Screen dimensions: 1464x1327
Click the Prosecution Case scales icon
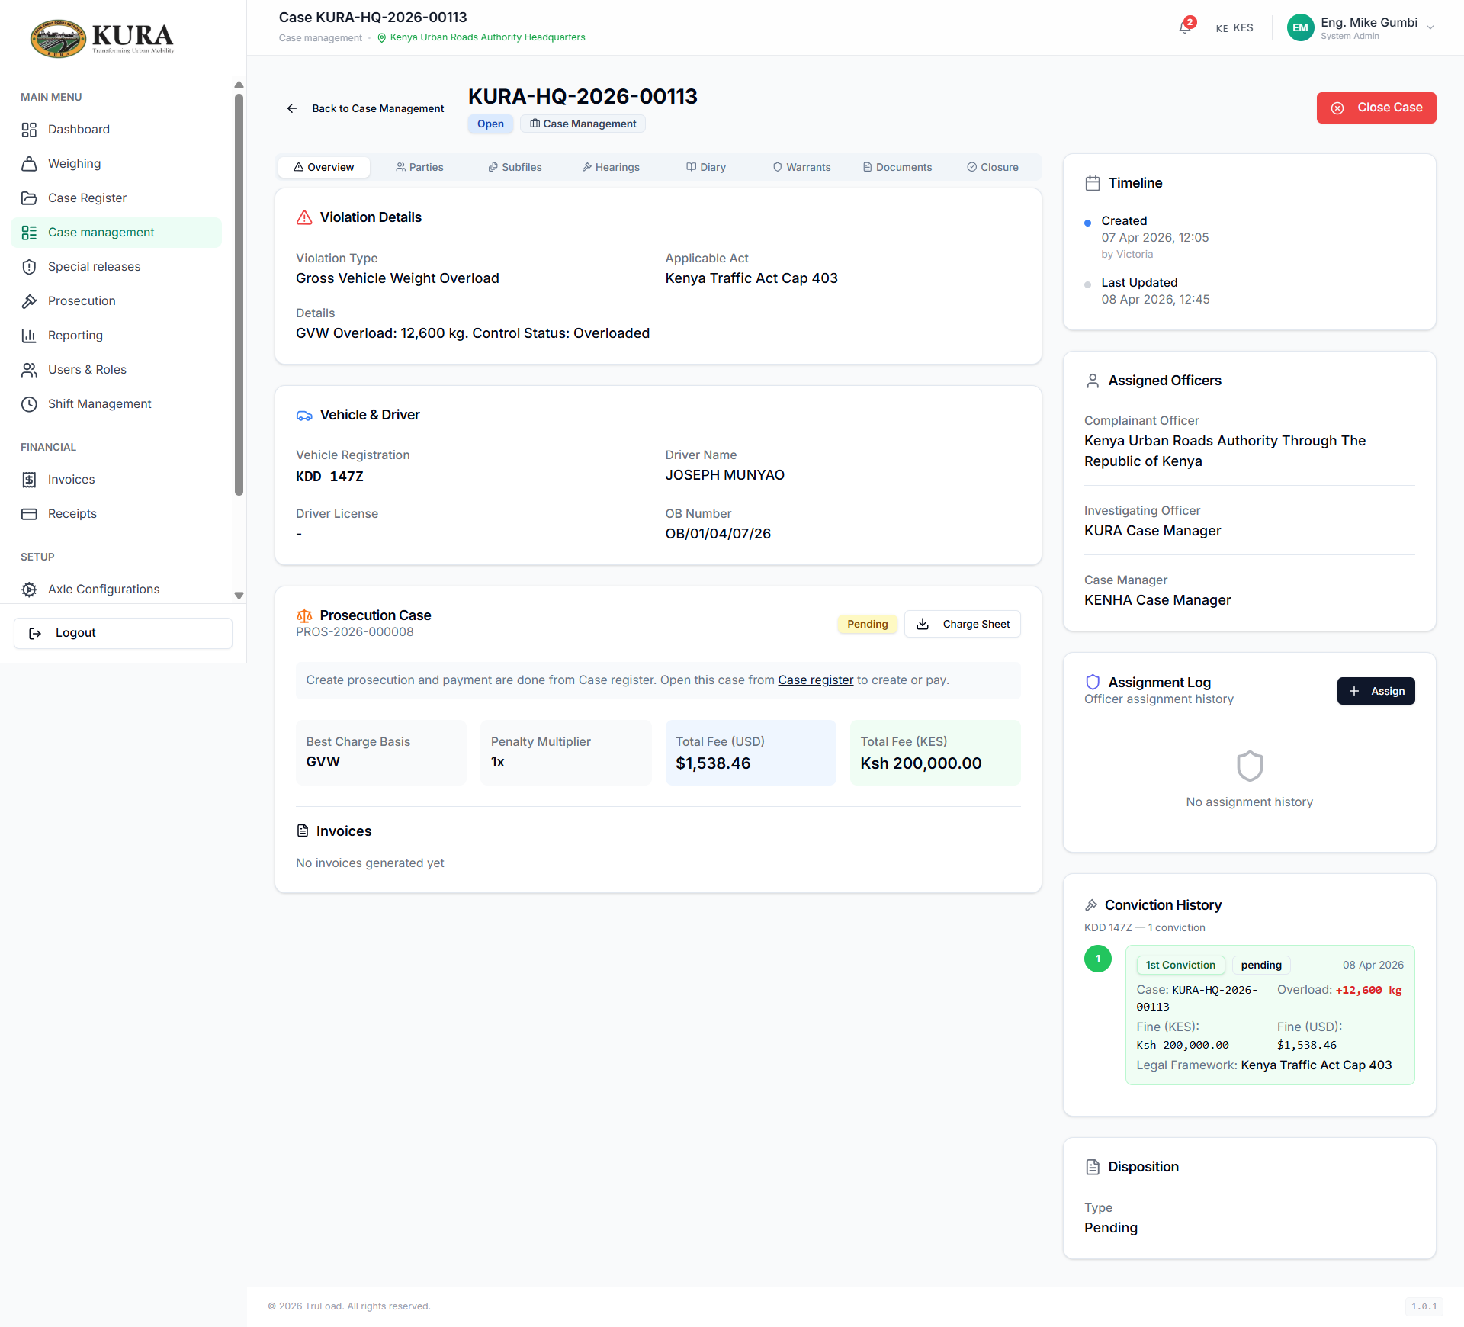304,615
